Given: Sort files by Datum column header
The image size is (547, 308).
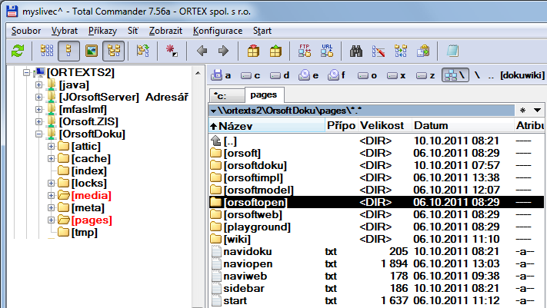Looking at the screenshot, I should tap(431, 125).
